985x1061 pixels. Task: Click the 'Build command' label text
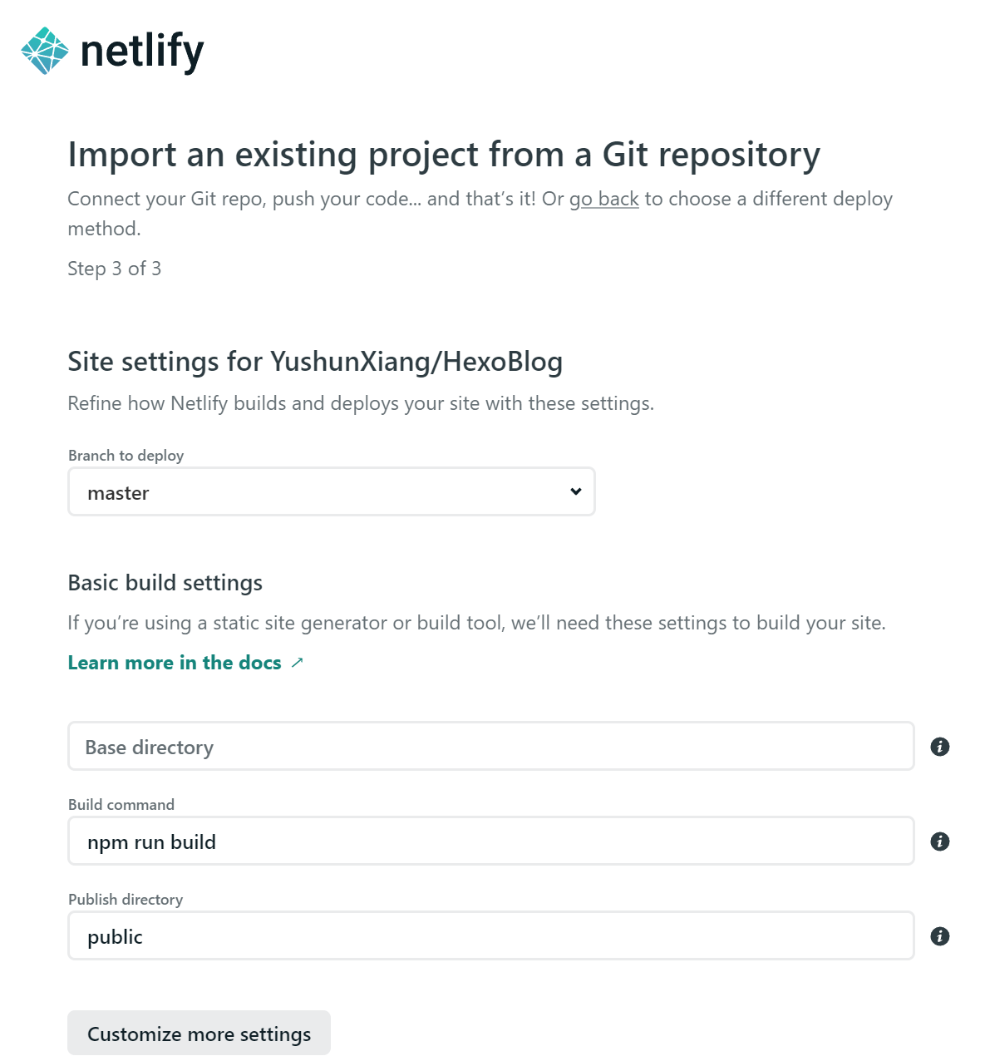click(x=121, y=805)
